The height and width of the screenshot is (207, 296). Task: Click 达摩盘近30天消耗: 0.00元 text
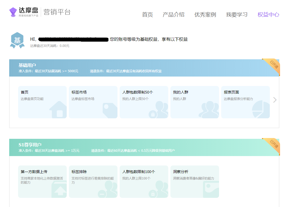pyautogui.click(x=50, y=46)
